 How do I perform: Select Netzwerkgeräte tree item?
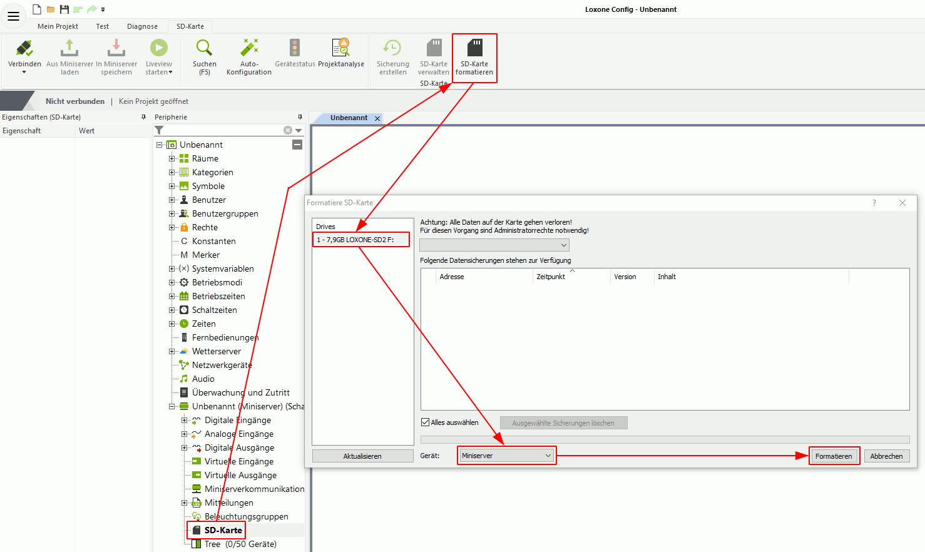222,365
